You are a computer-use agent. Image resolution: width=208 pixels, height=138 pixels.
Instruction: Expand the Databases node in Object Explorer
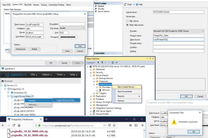(91, 69)
